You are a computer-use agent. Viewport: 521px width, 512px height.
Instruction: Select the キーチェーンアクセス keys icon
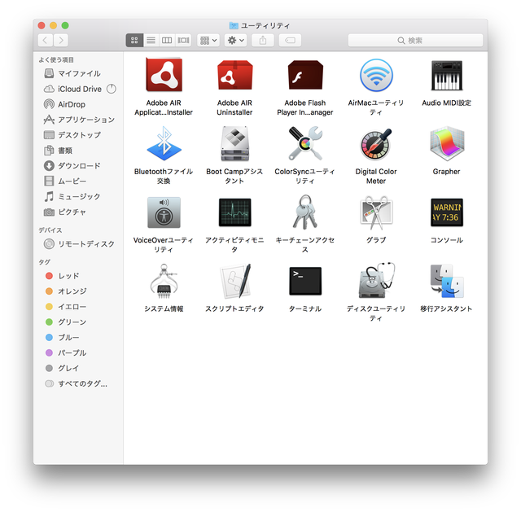click(x=305, y=212)
